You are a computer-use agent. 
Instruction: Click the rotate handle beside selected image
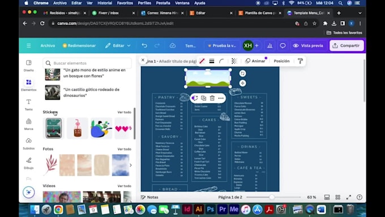click(242, 74)
